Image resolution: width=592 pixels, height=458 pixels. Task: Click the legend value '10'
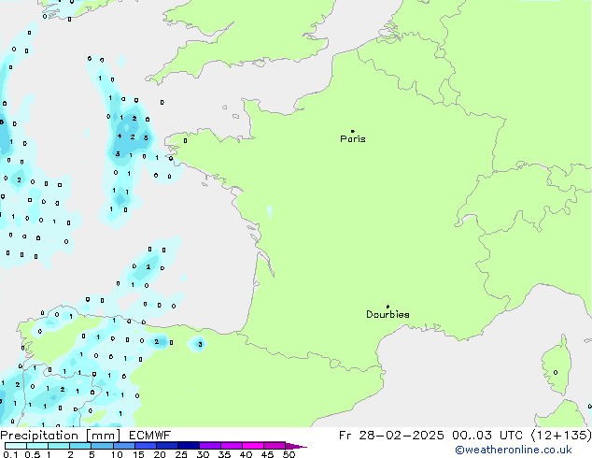117,454
